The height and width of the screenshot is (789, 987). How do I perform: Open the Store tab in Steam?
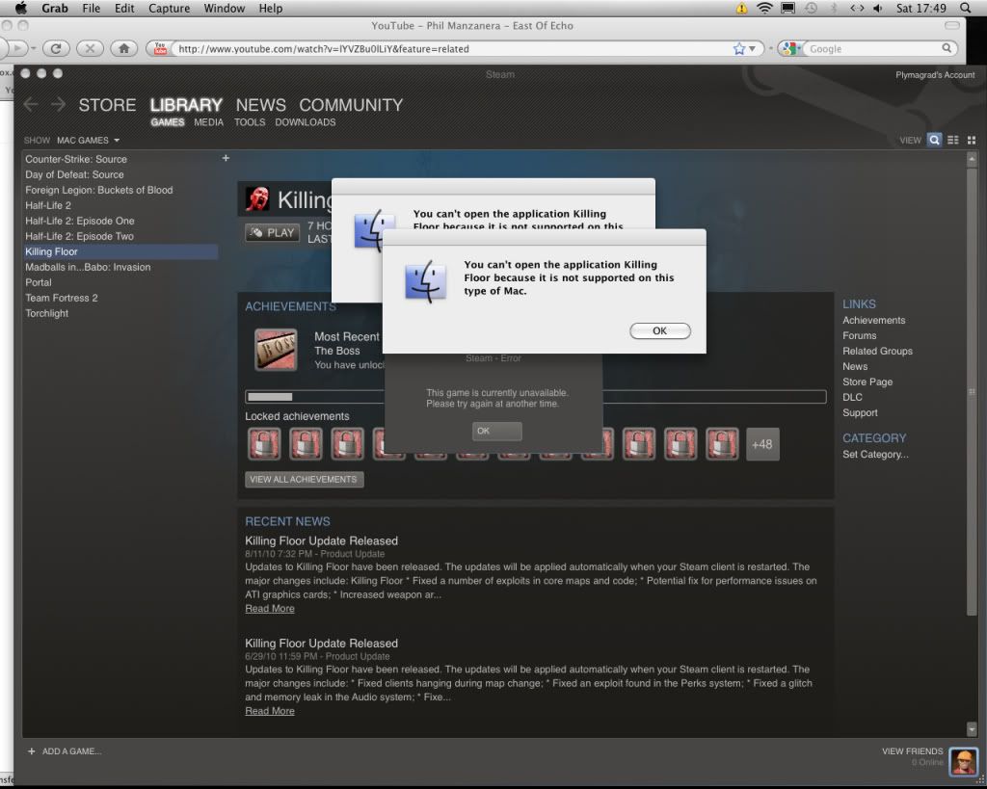[x=107, y=105]
